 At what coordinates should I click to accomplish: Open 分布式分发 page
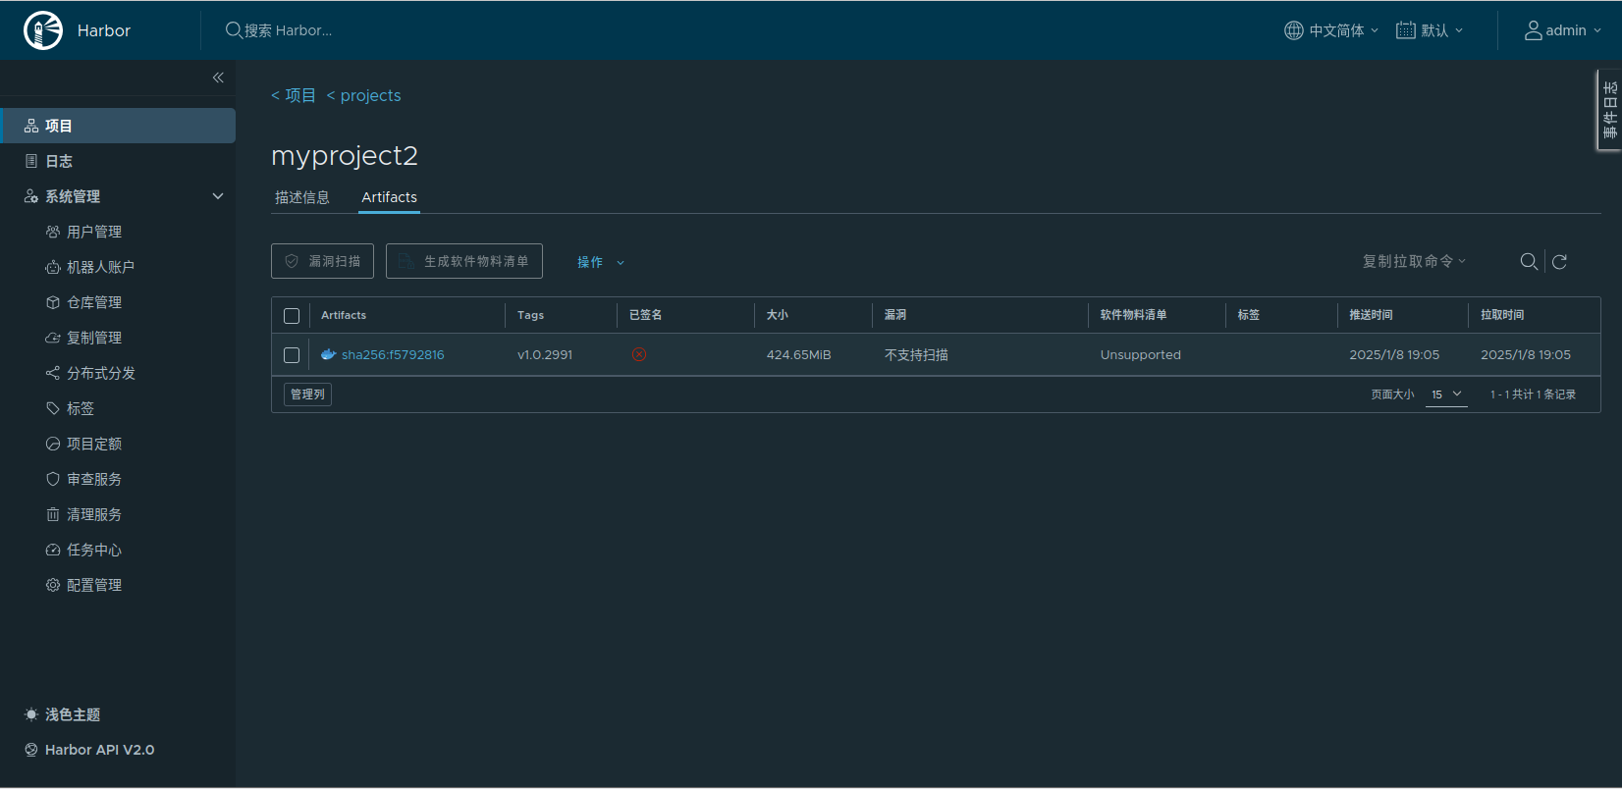(x=101, y=373)
